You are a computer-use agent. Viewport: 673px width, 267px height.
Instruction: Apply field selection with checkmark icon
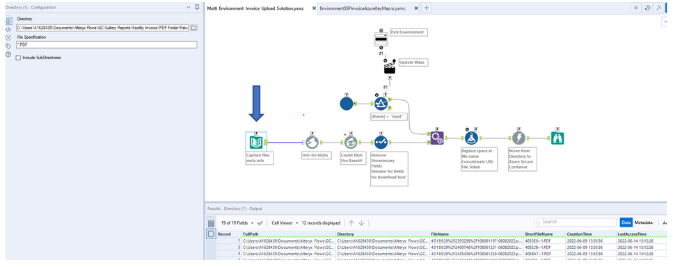[x=260, y=223]
